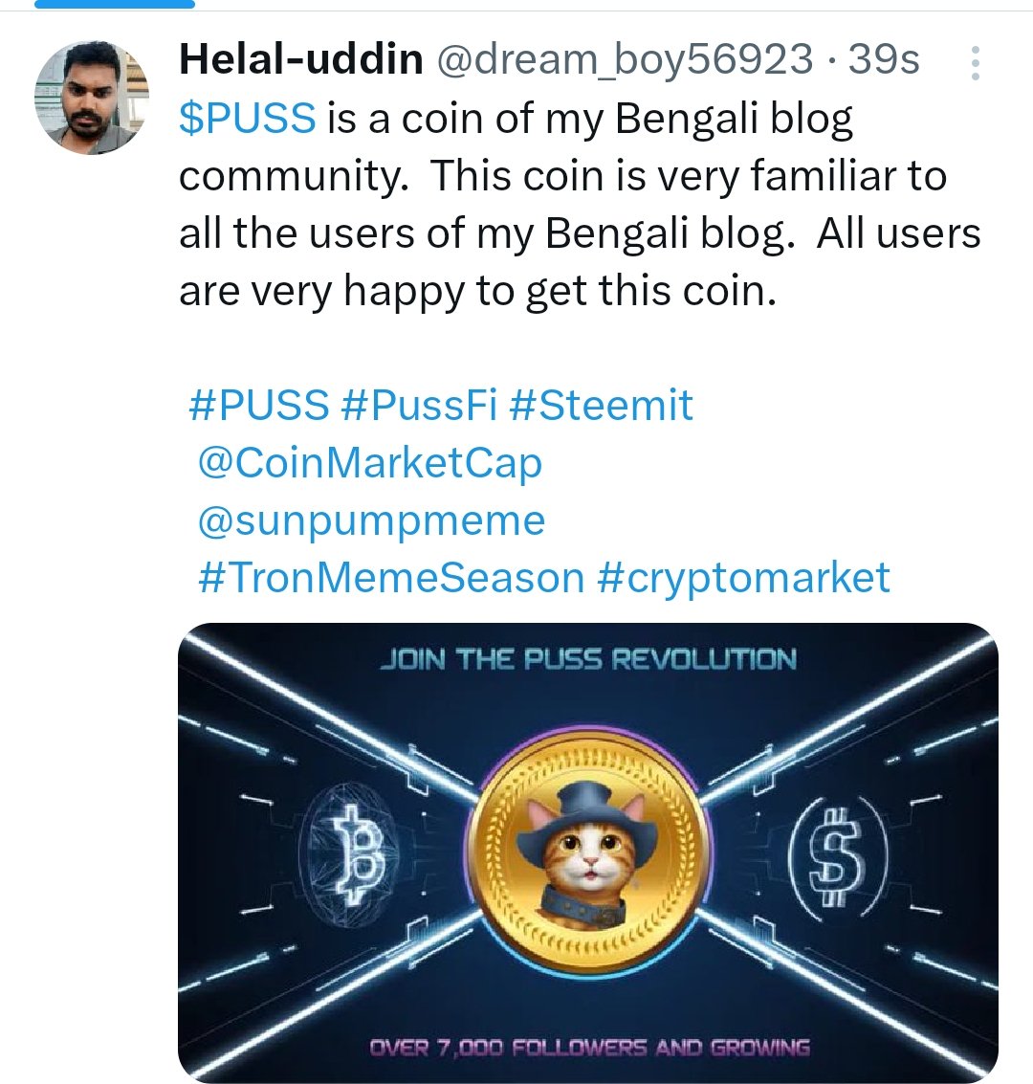Open the #TronMemeSeason hashtag
The image size is (1033, 1084).
coord(391,577)
